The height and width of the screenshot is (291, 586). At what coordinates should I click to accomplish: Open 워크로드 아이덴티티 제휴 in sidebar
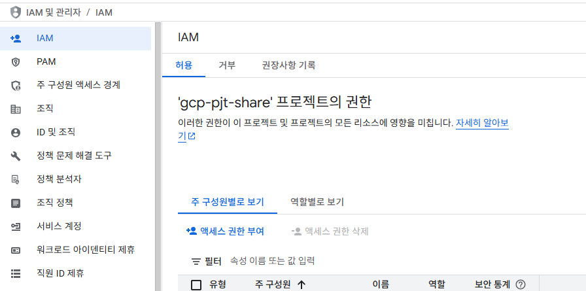[x=75, y=250]
